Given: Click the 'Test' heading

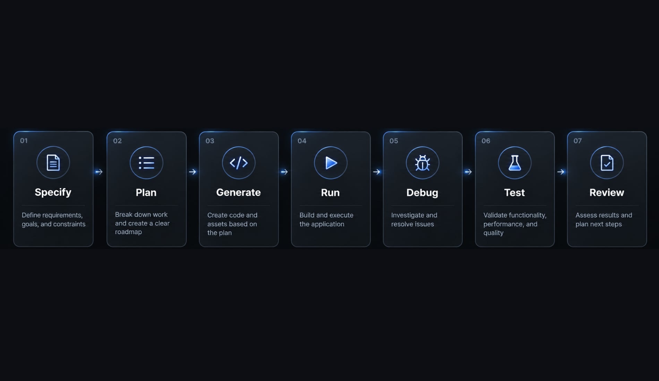Looking at the screenshot, I should (x=514, y=193).
